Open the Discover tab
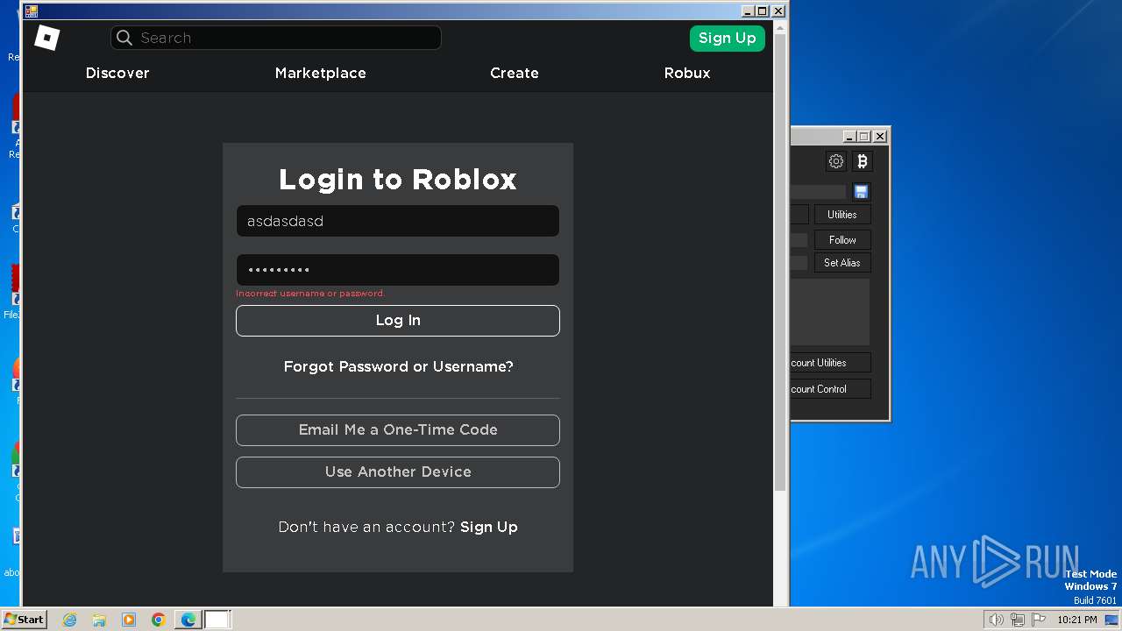This screenshot has height=631, width=1122. (x=117, y=73)
